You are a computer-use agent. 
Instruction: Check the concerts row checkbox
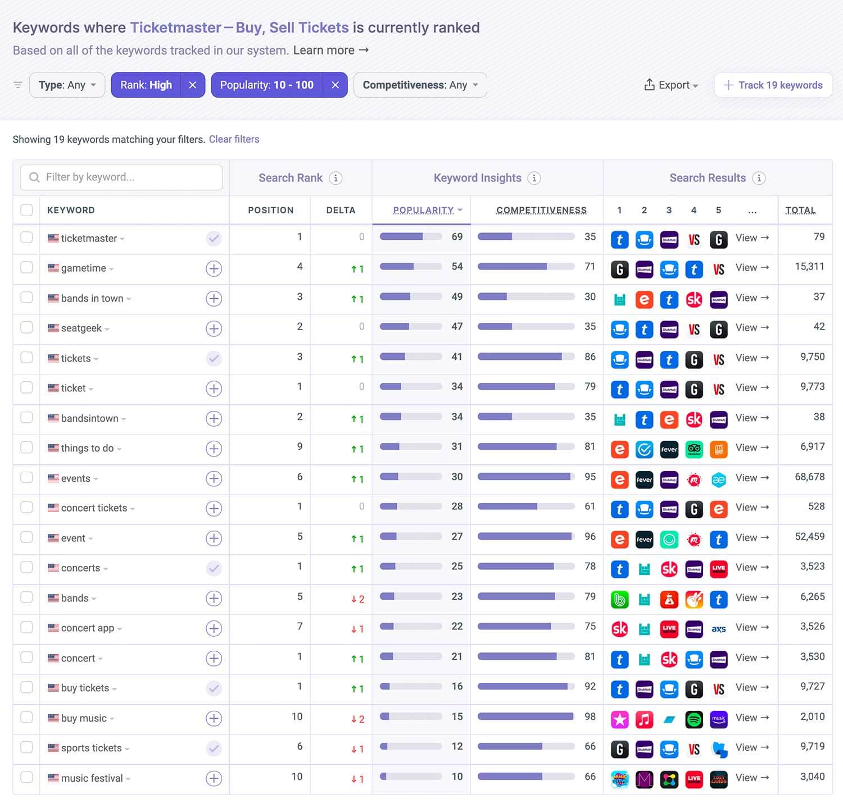click(26, 567)
